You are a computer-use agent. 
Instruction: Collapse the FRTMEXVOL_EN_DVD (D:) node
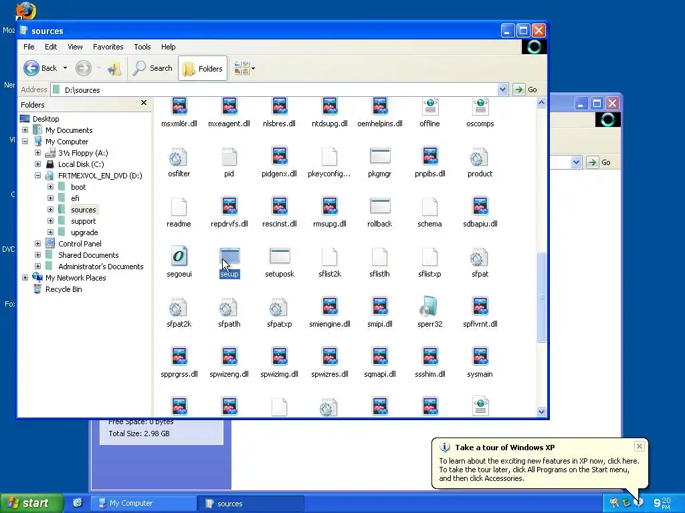pyautogui.click(x=37, y=176)
